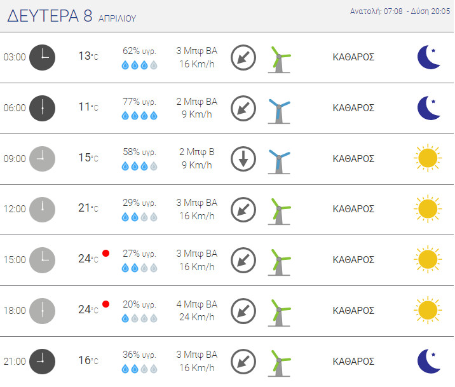
Task: Click ΚΑΘΑΡΟΣ label in the 06:00 row
Action: coord(353,107)
